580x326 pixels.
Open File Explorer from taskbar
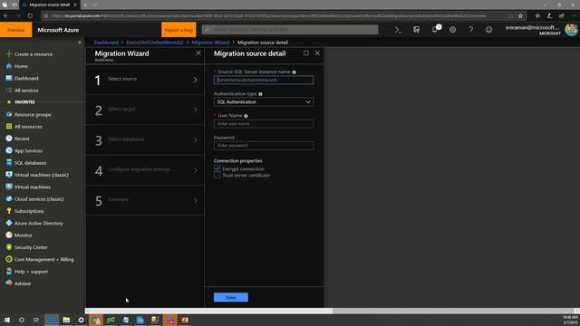coord(66,320)
